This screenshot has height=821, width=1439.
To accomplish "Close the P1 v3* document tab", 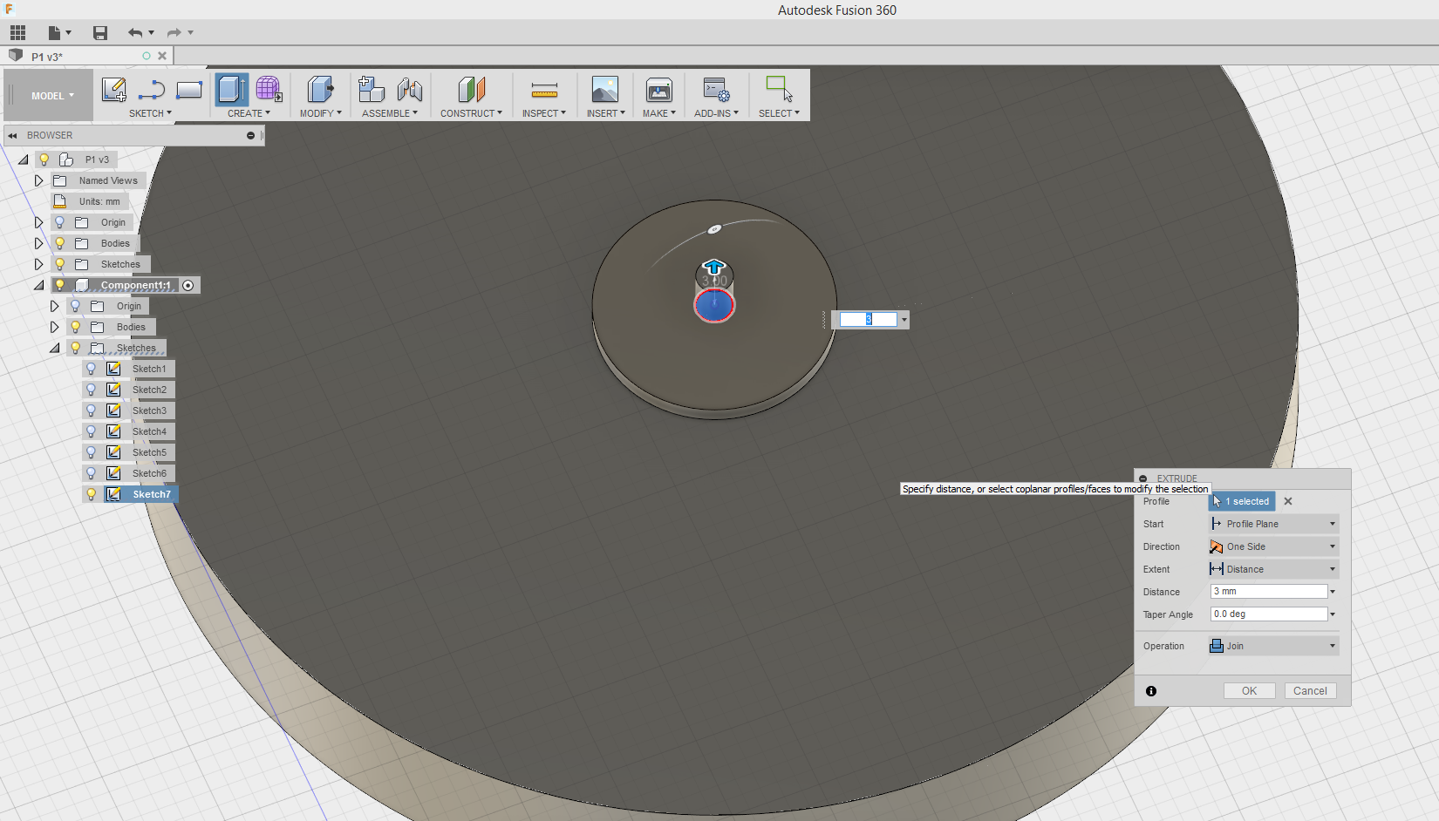I will 162,56.
